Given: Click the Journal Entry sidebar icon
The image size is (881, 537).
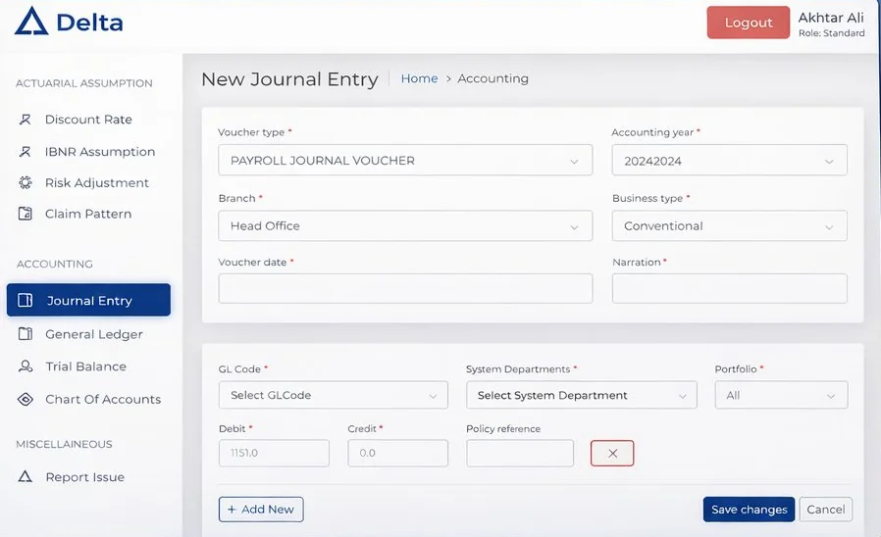Looking at the screenshot, I should 26,300.
